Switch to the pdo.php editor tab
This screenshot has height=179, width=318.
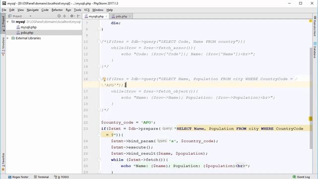pyautogui.click(x=121, y=16)
